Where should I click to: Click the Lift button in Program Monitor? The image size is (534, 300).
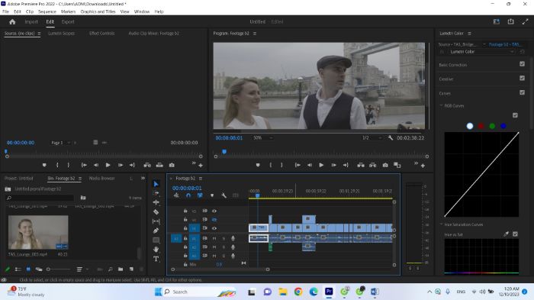(x=361, y=165)
